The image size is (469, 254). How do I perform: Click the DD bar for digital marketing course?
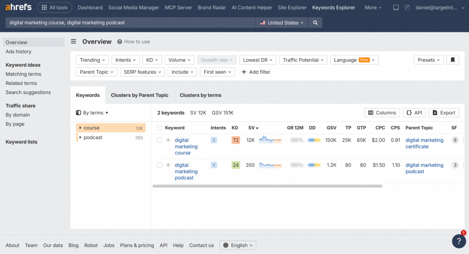[314, 140]
